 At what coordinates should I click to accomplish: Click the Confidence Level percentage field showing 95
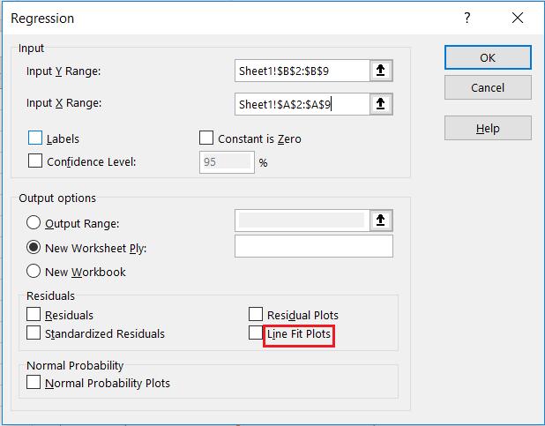[x=227, y=162]
